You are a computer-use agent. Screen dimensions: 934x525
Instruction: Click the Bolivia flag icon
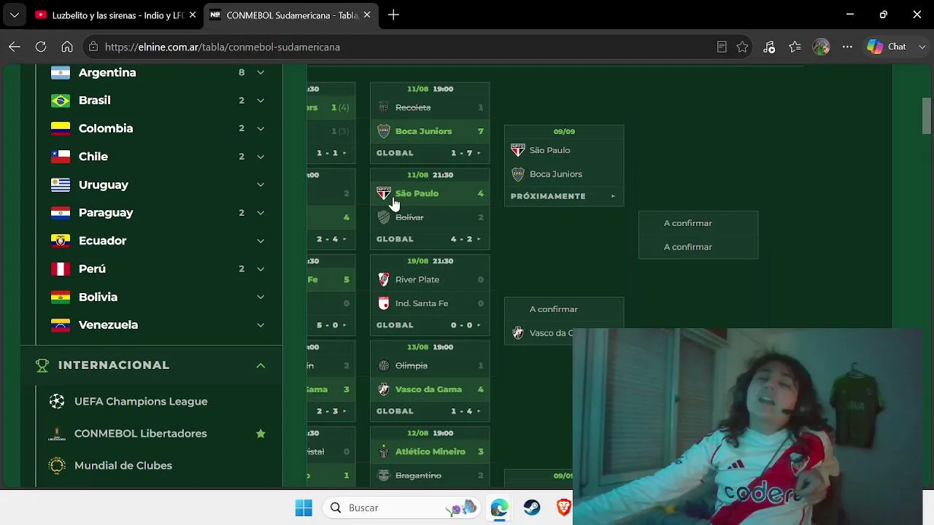(x=61, y=297)
